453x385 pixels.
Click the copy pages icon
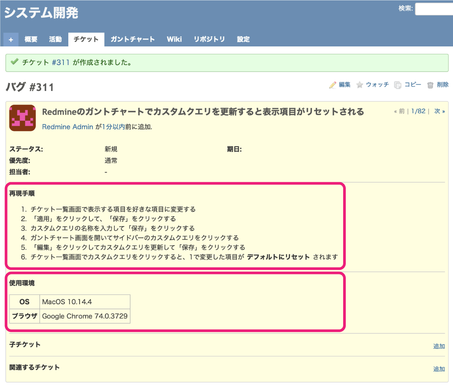tap(398, 85)
